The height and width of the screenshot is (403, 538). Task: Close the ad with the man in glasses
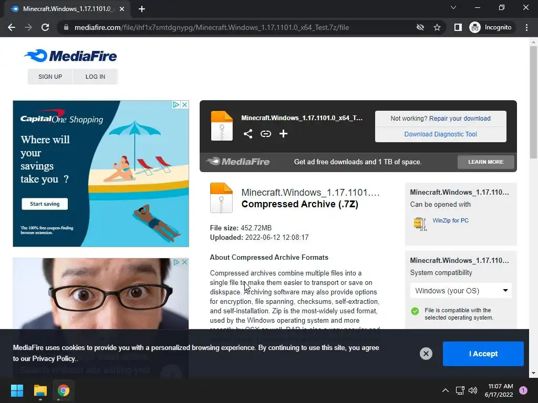[x=184, y=262]
